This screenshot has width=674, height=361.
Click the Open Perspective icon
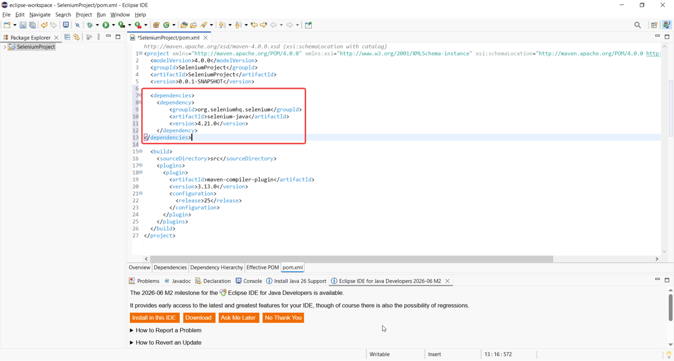click(x=654, y=25)
